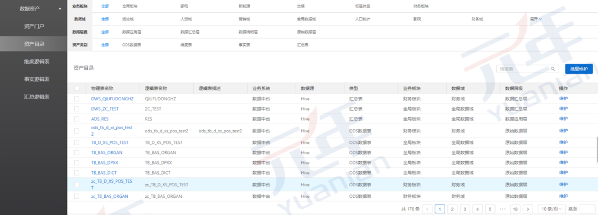This screenshot has height=215, width=598.
Task: Go to page 2
Action: (x=452, y=209)
